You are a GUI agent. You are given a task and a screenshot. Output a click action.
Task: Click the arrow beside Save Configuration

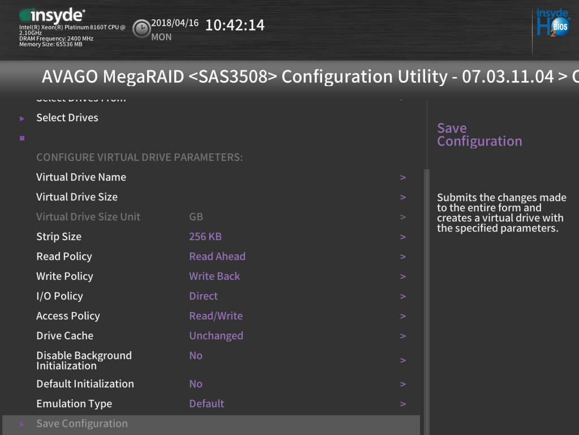point(22,424)
